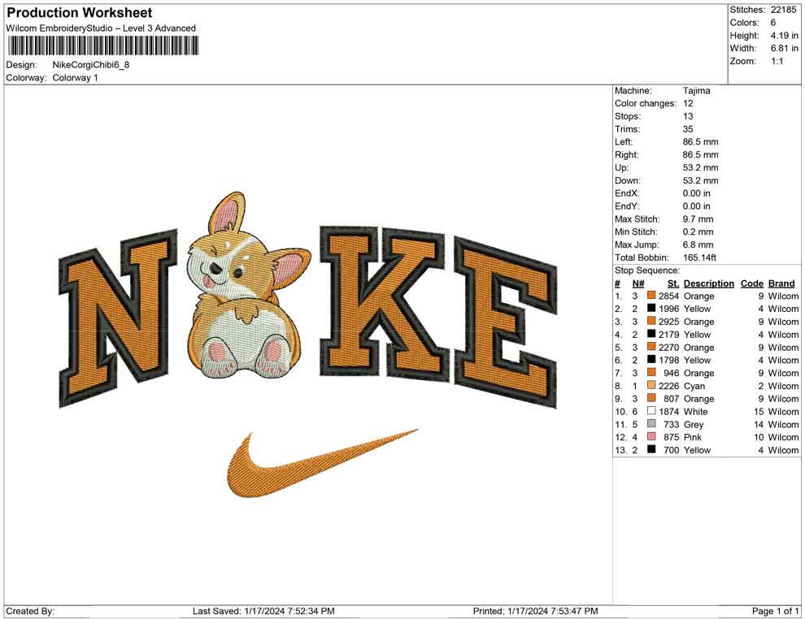Screen dimensions: 805x619
Task: Select the 'Down:' label
Action: (628, 180)
